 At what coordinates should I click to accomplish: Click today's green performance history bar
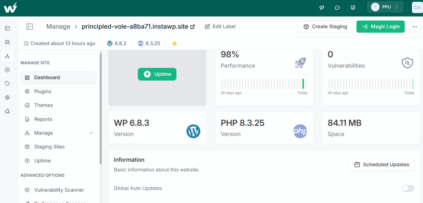303,84
